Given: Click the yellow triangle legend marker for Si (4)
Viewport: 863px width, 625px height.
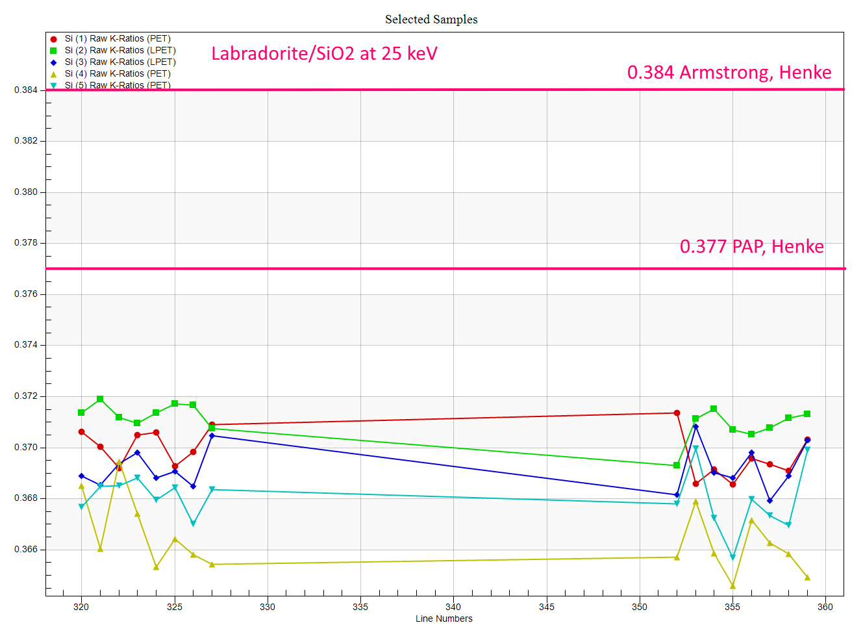Looking at the screenshot, I should pyautogui.click(x=53, y=74).
